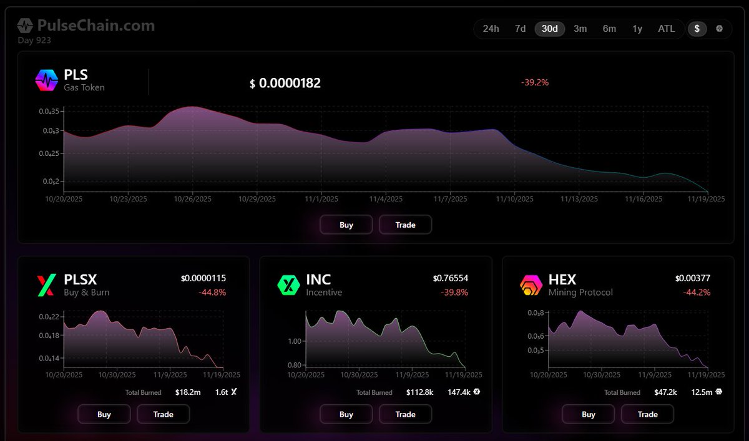Image resolution: width=749 pixels, height=441 pixels.
Task: Click the PLS gas token hexagon icon
Action: [x=46, y=80]
